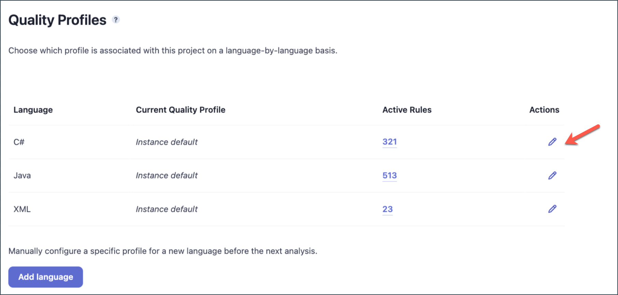This screenshot has height=295, width=618.
Task: Open the 321 active rules link
Action: 389,142
